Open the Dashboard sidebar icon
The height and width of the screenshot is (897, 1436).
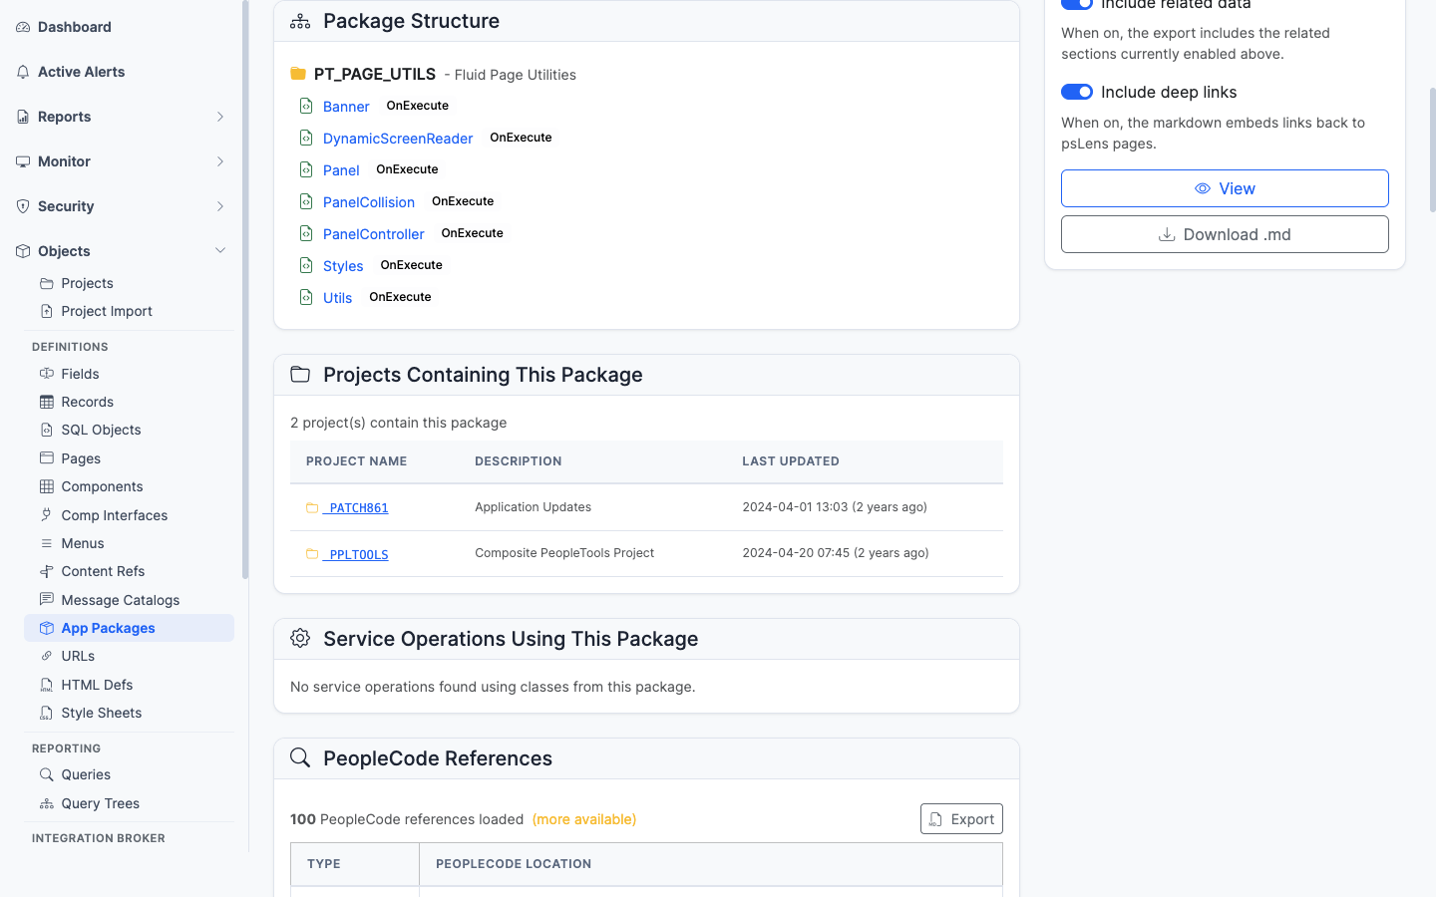point(23,27)
